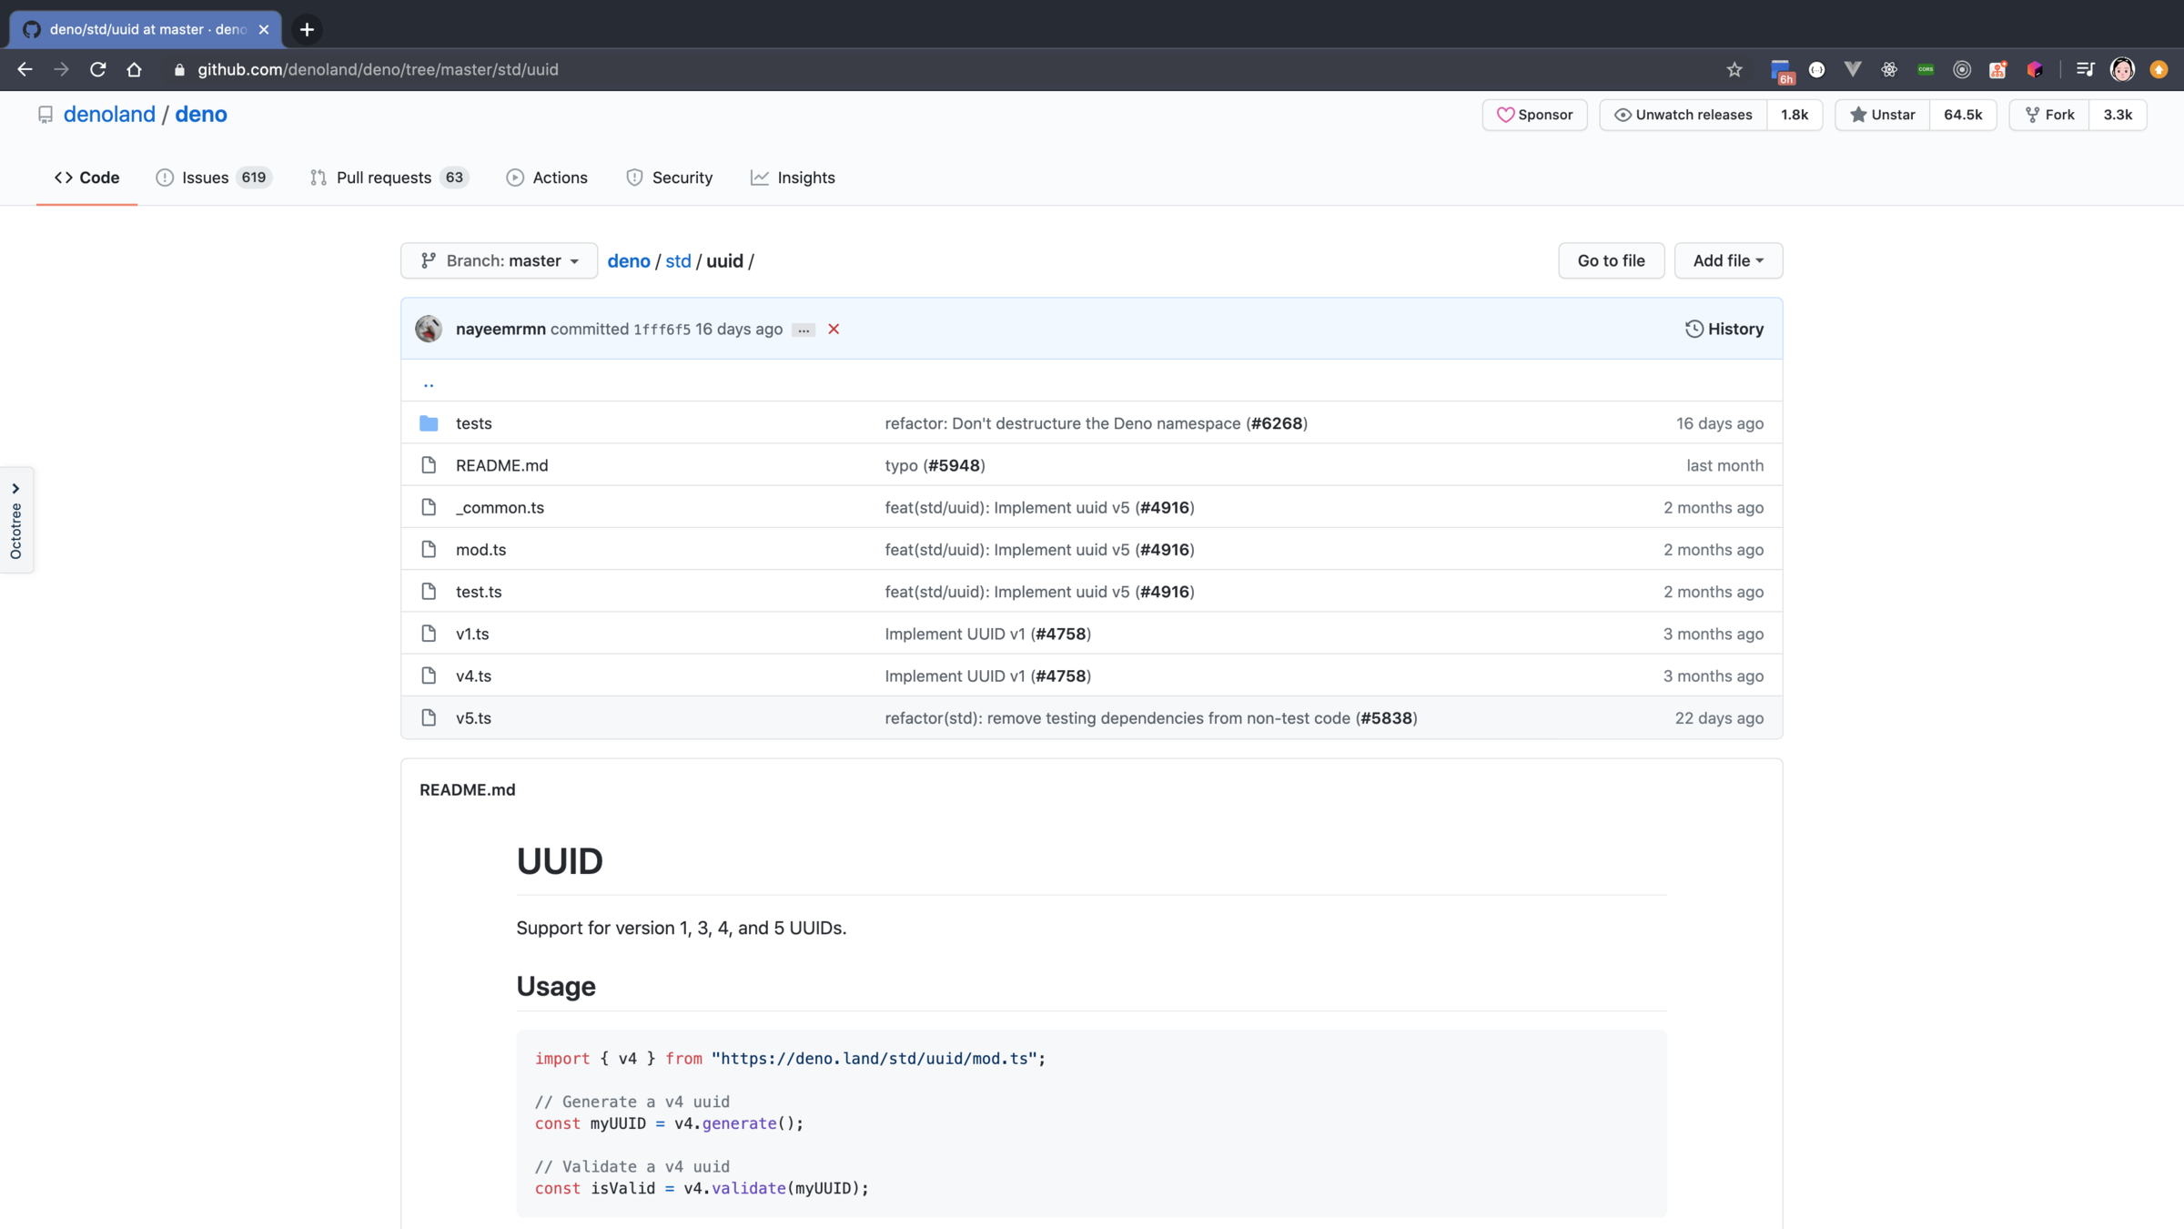Click the home icon in browser toolbar
Screen dimensions: 2184x1229
tap(134, 69)
